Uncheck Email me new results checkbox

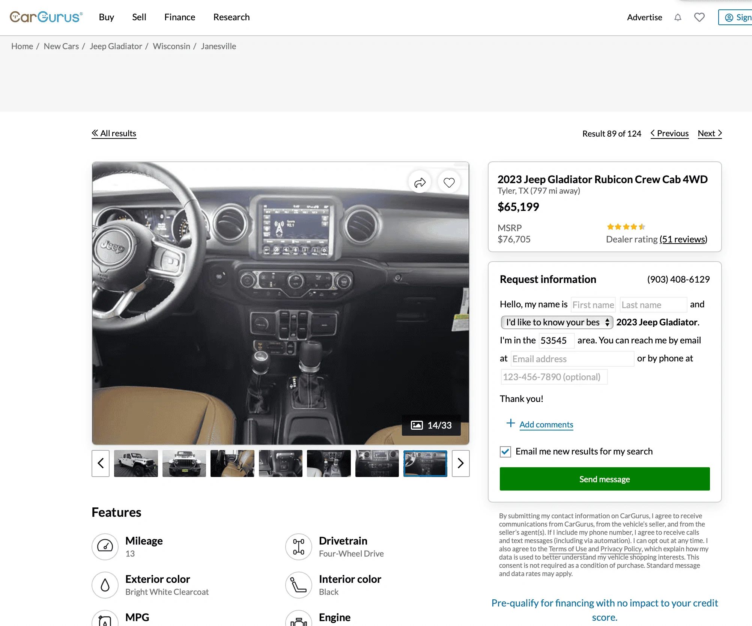click(505, 451)
